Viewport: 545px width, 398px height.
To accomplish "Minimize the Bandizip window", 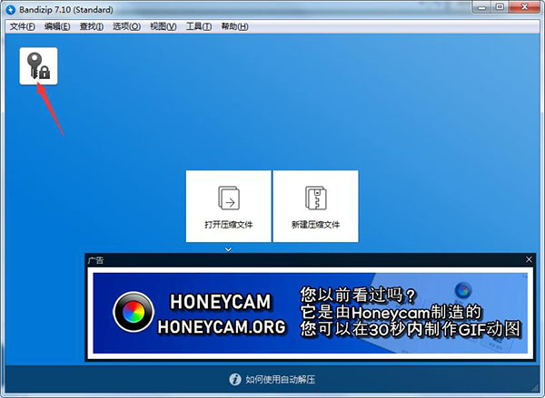I will pyautogui.click(x=481, y=7).
